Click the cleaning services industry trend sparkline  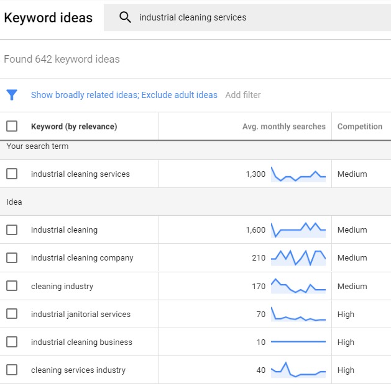pyautogui.click(x=298, y=370)
